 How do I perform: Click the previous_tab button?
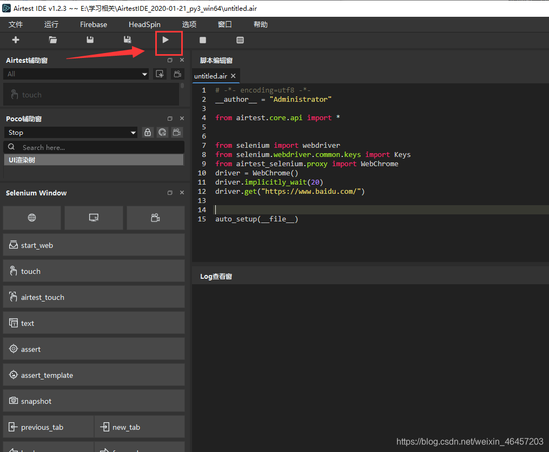[48, 427]
